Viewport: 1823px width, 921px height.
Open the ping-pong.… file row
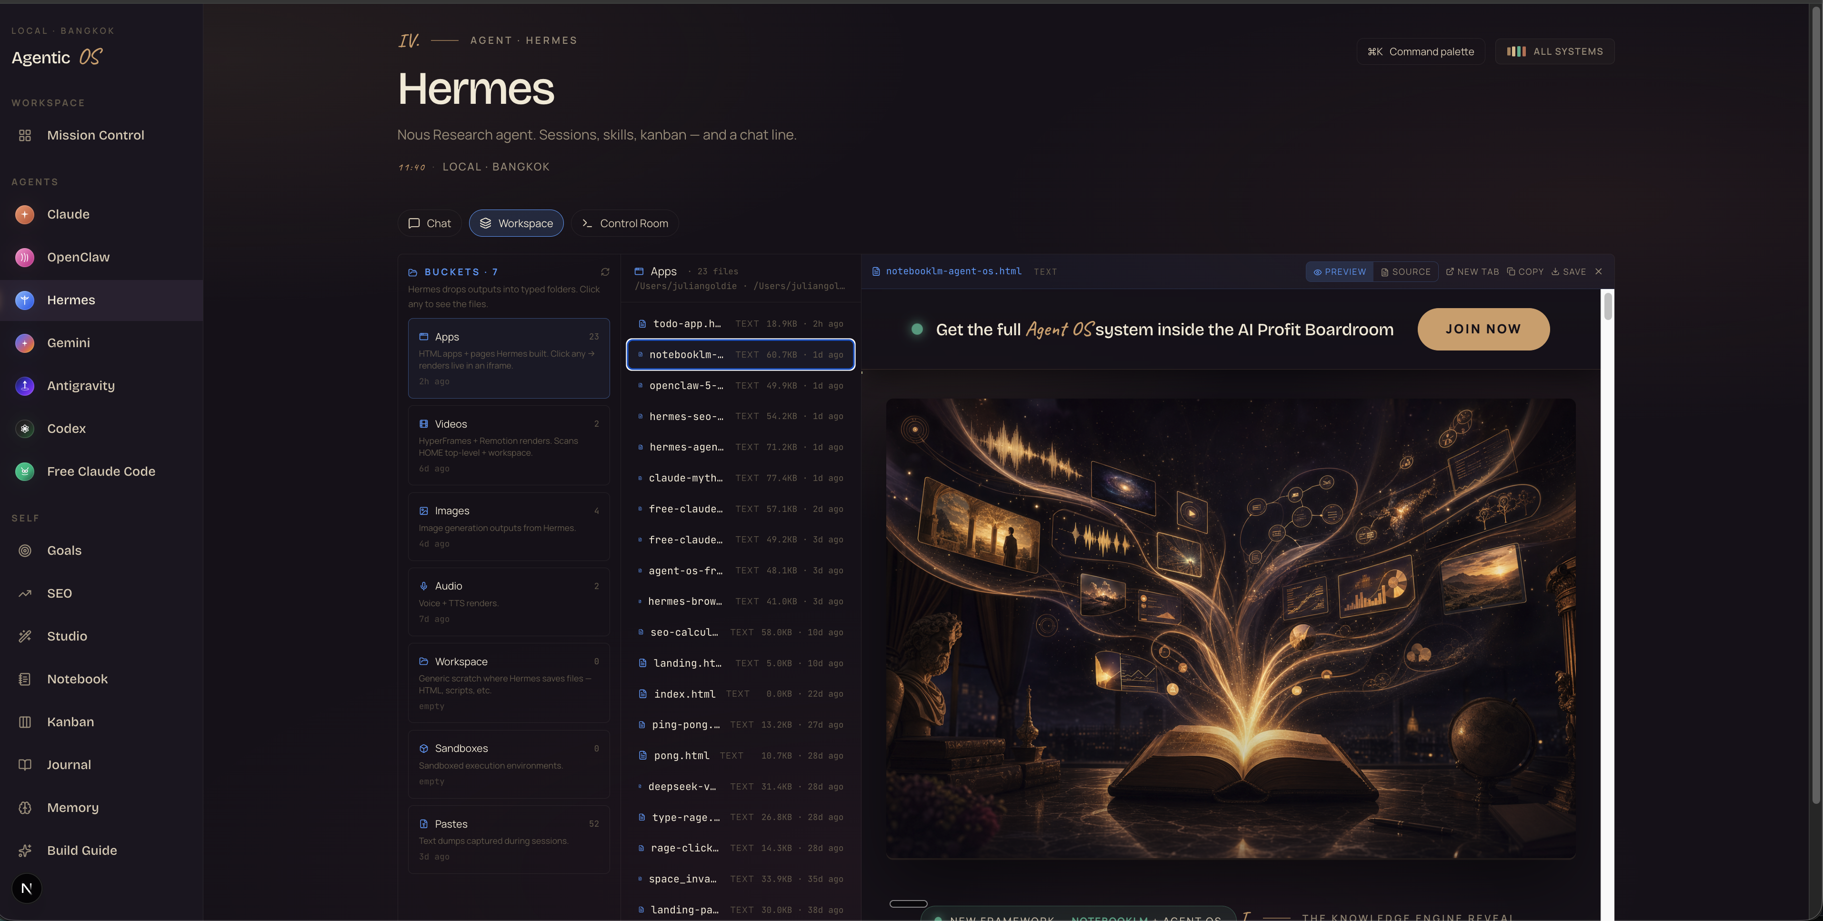(x=741, y=725)
